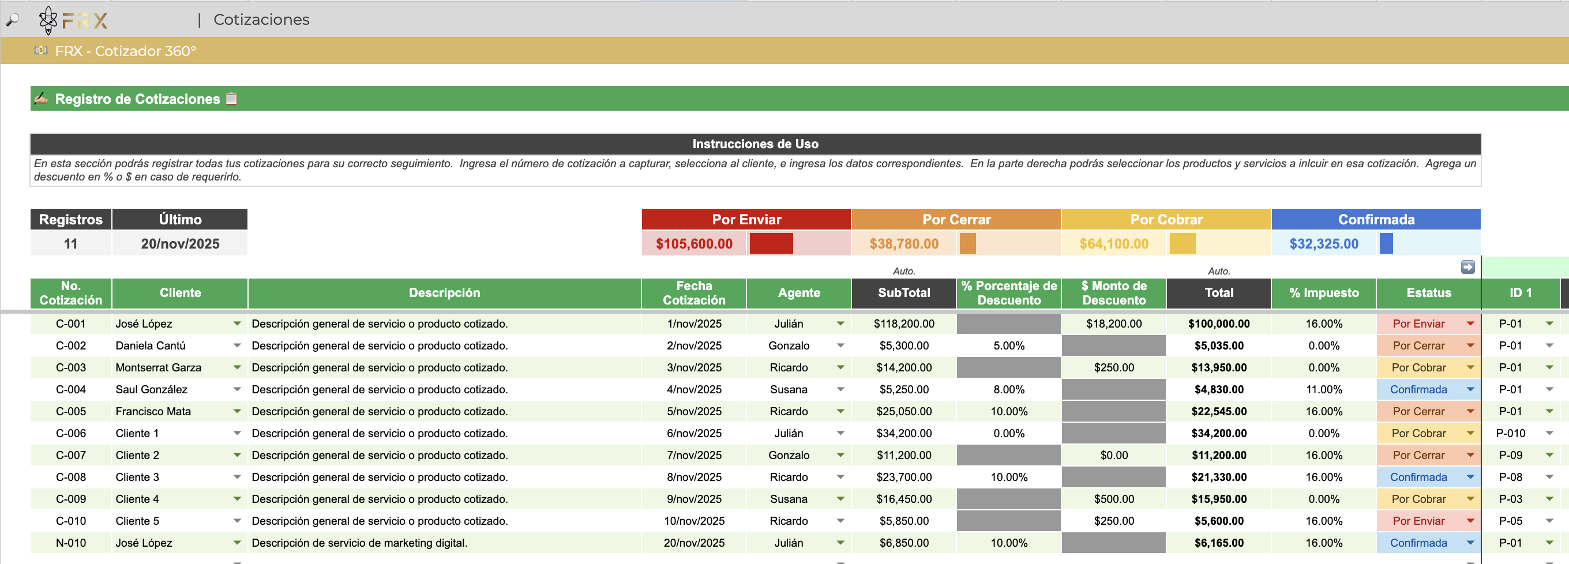Select the description cell for marketing digital
Image resolution: width=1569 pixels, height=564 pixels.
click(444, 543)
